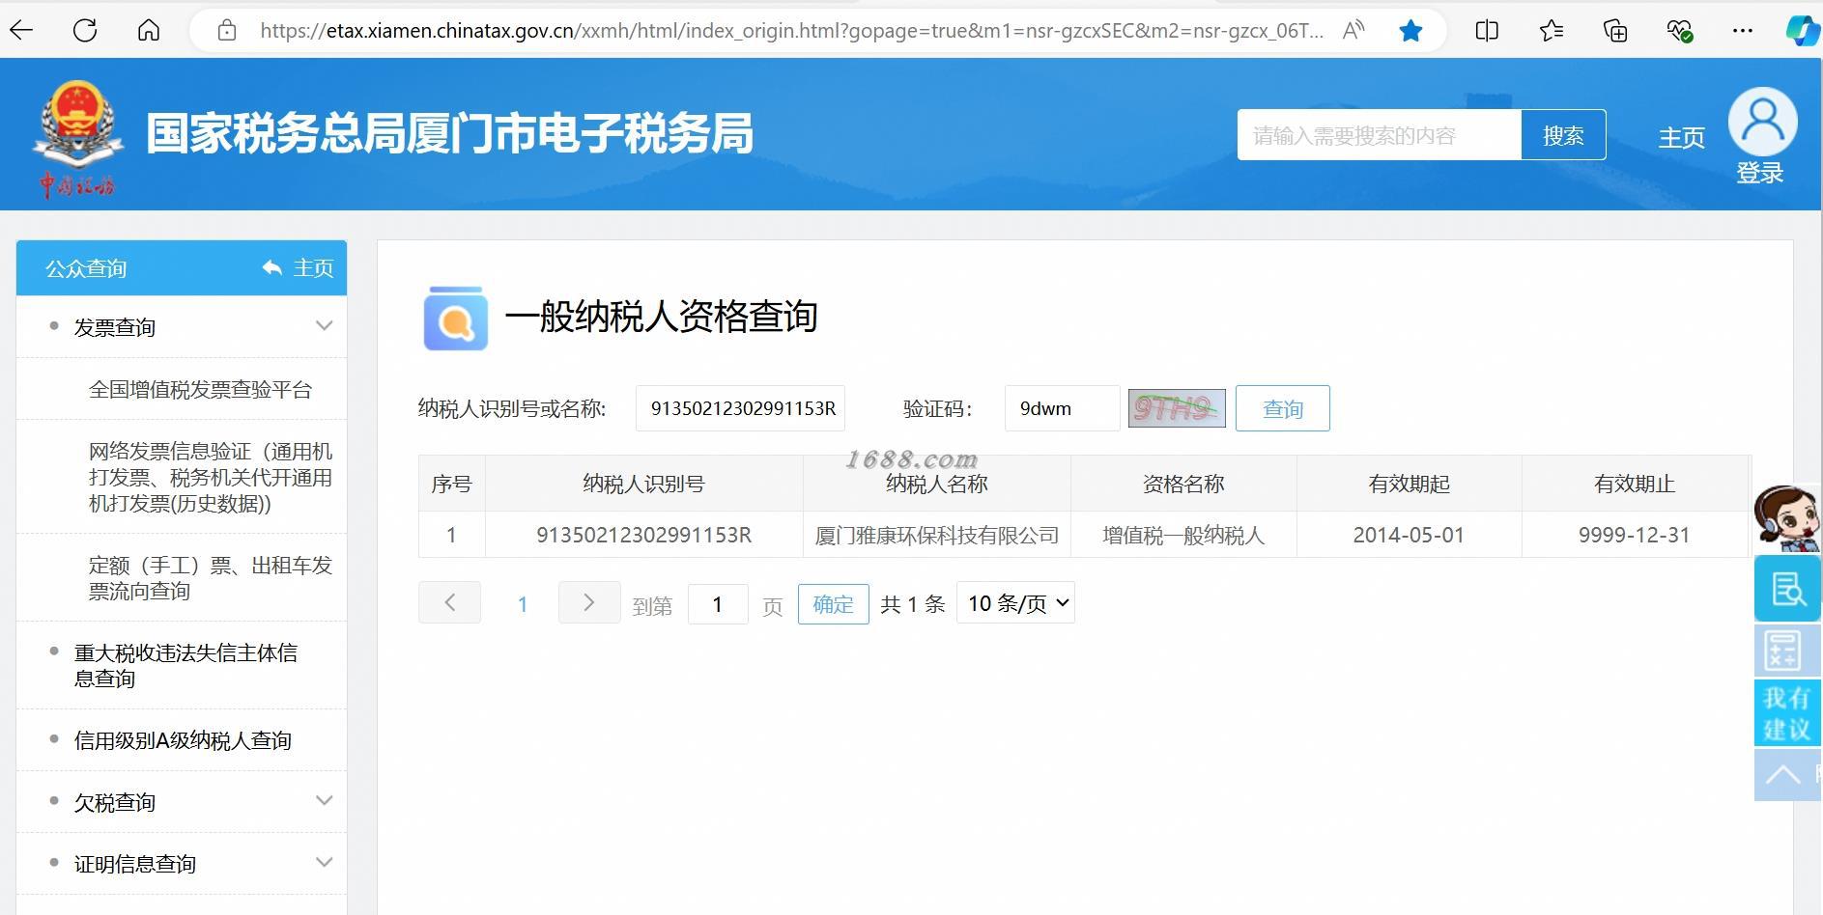Click the 我有建议 suggestion button
The width and height of the screenshot is (1823, 915).
1787,713
